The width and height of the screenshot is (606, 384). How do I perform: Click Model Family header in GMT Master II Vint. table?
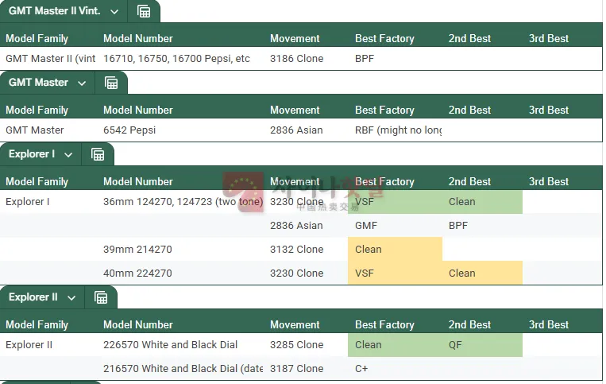click(37, 39)
